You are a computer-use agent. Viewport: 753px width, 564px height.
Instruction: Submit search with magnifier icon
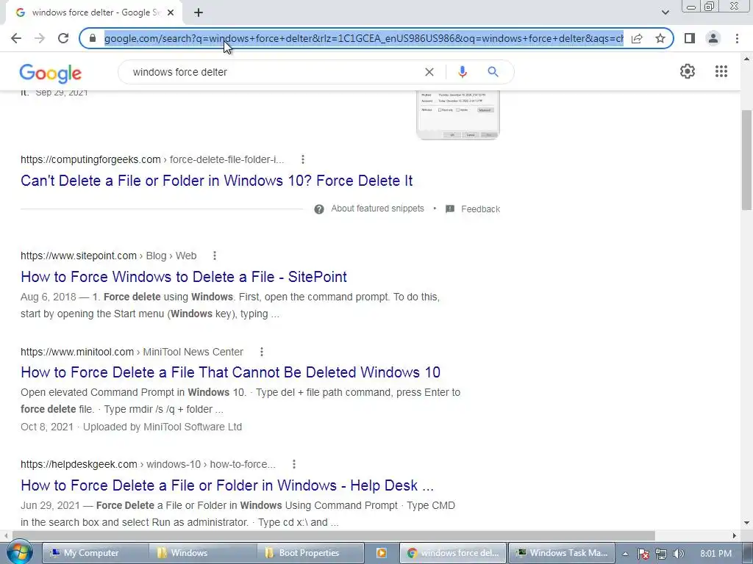pos(493,72)
